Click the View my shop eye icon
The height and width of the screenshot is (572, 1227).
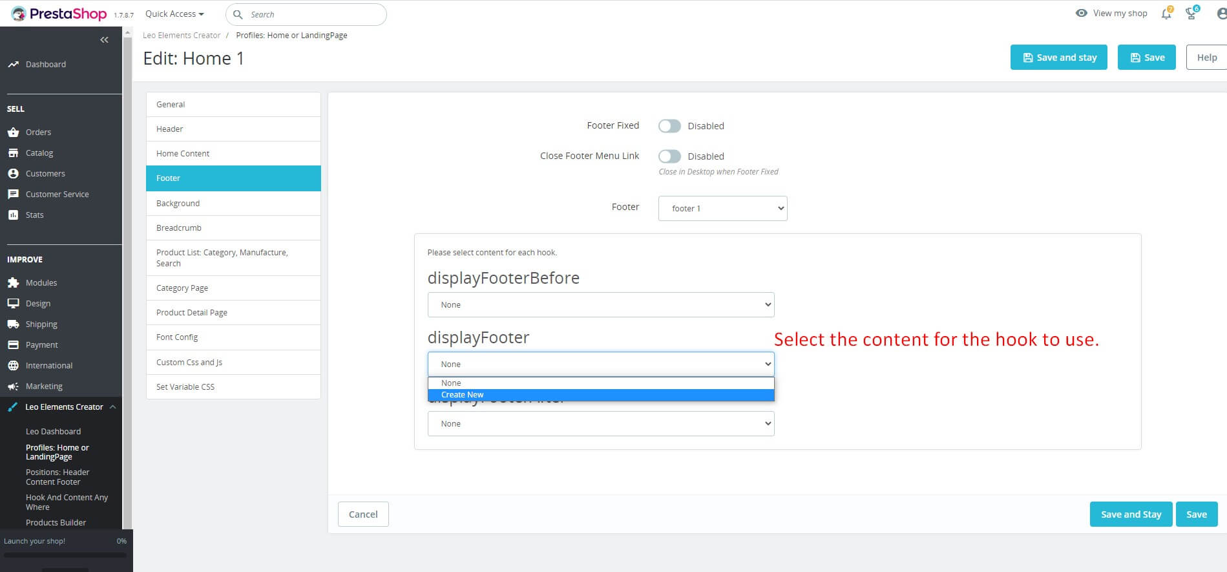(1081, 13)
